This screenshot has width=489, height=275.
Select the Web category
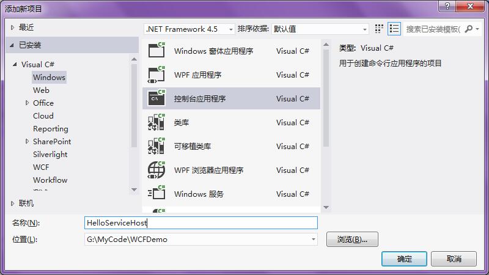point(41,90)
